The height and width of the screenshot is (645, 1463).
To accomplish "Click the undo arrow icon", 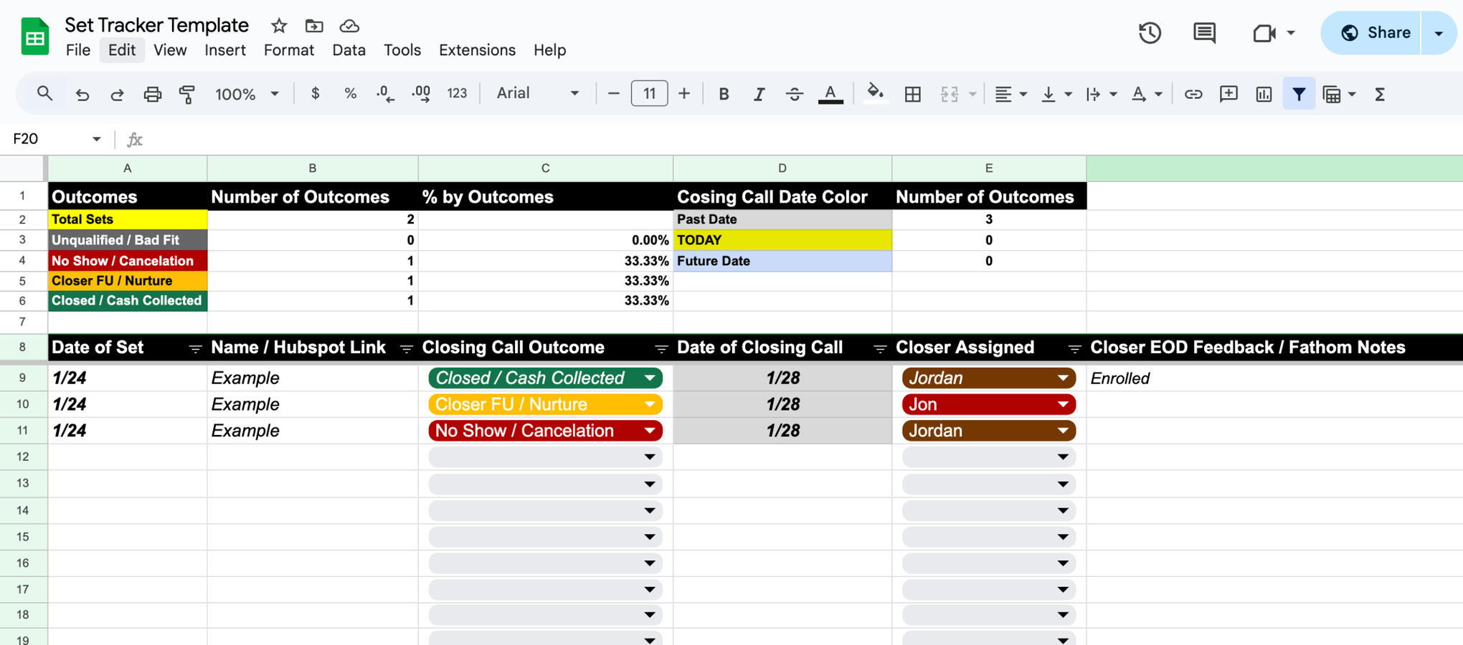I will pyautogui.click(x=82, y=94).
